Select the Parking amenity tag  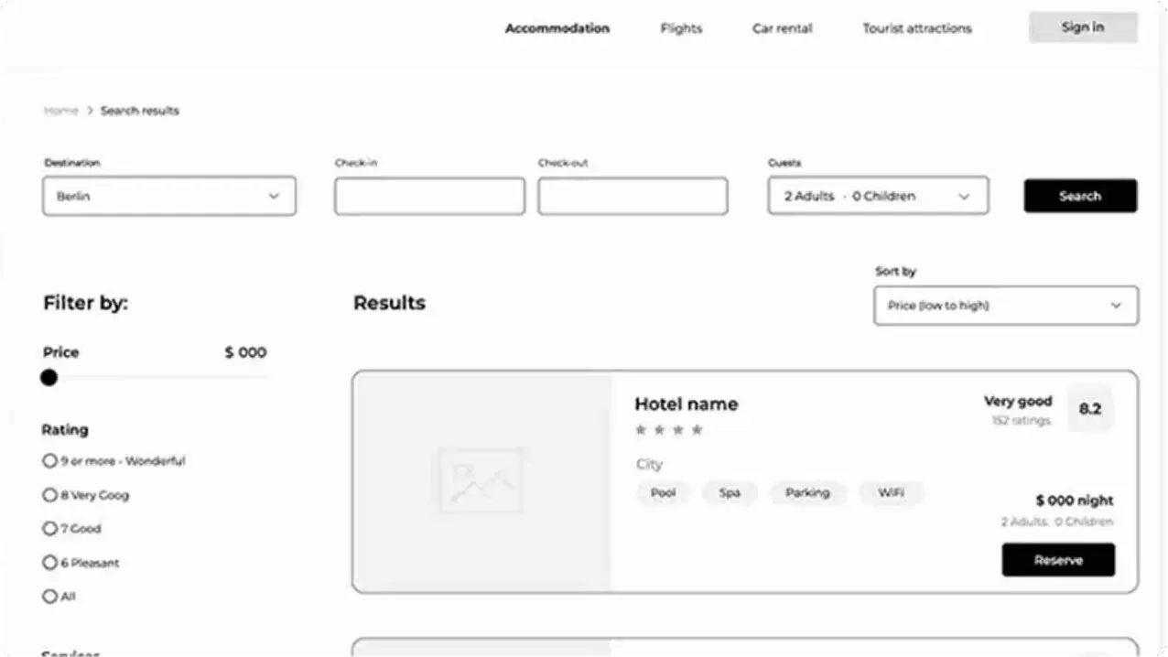(x=806, y=493)
